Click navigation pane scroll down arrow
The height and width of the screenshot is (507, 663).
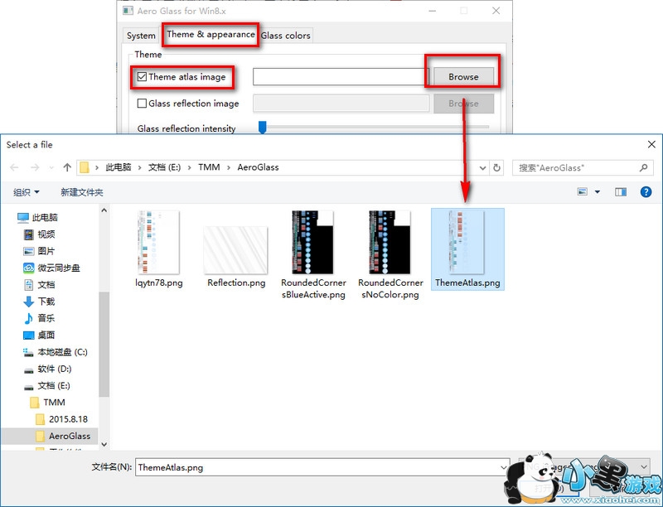[104, 444]
